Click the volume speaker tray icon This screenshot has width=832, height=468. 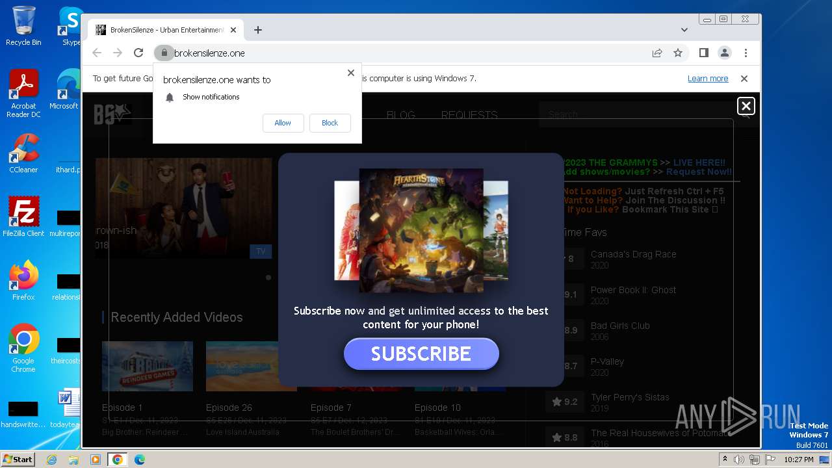(x=739, y=460)
